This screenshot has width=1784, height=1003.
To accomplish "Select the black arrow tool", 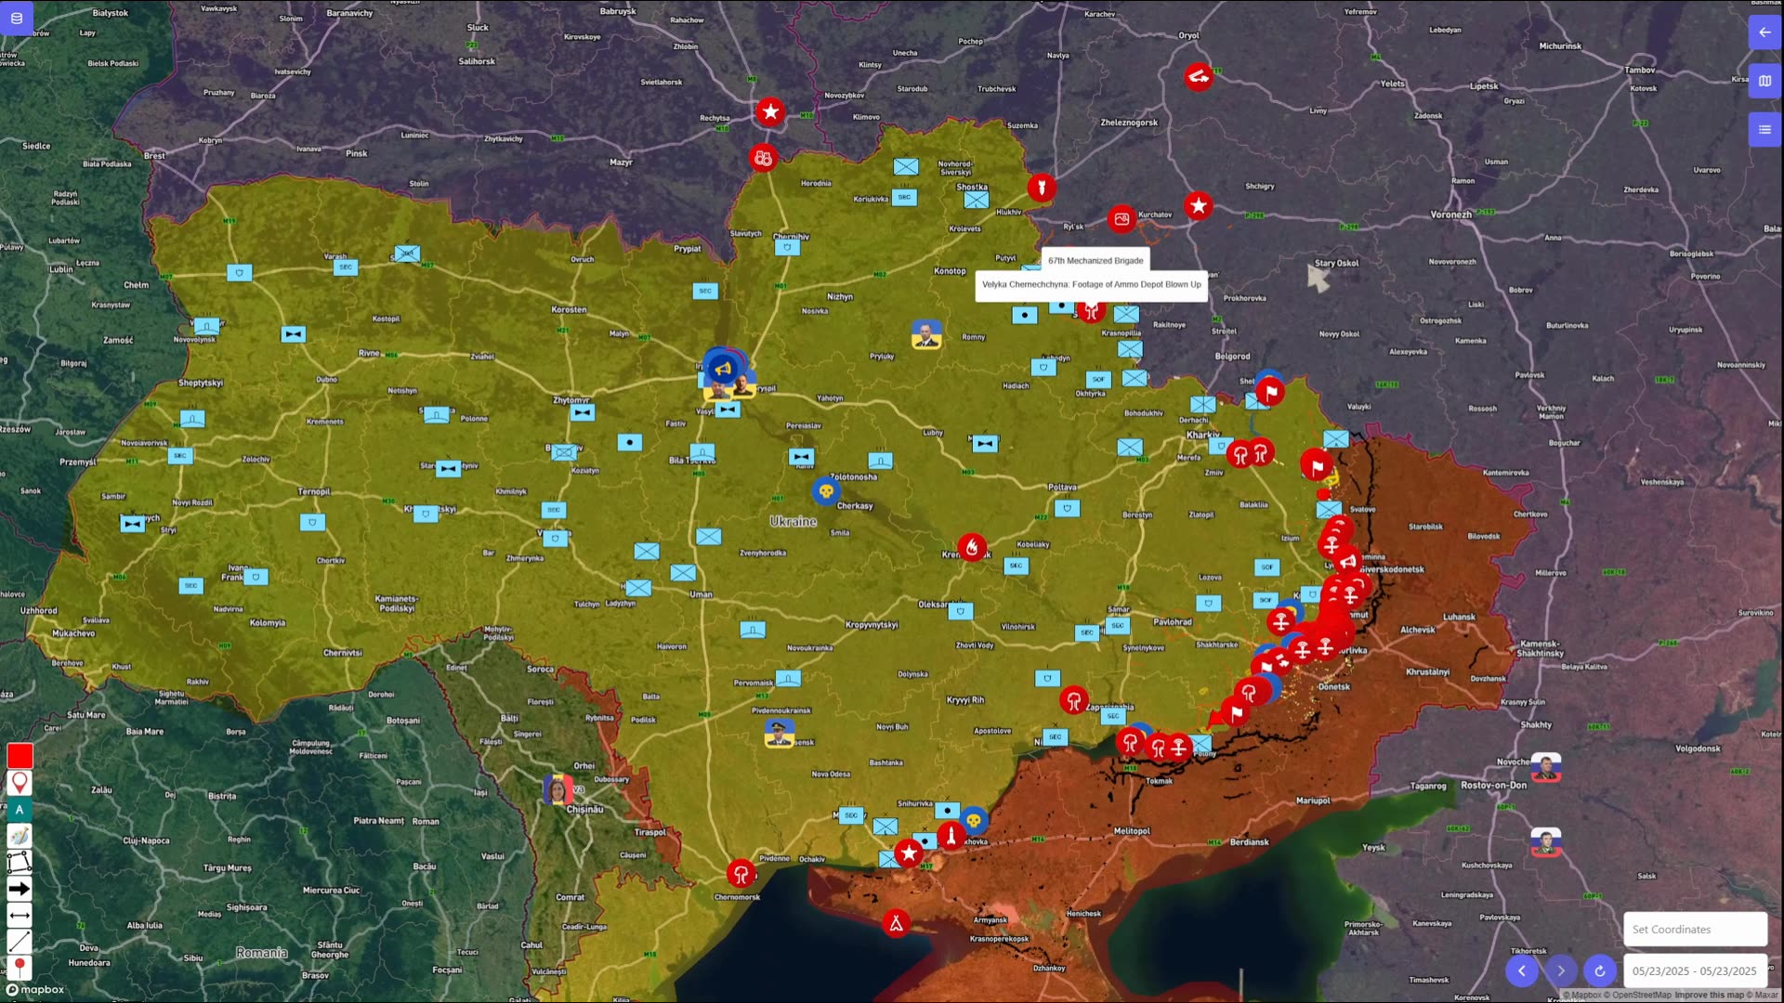I will pos(19,889).
